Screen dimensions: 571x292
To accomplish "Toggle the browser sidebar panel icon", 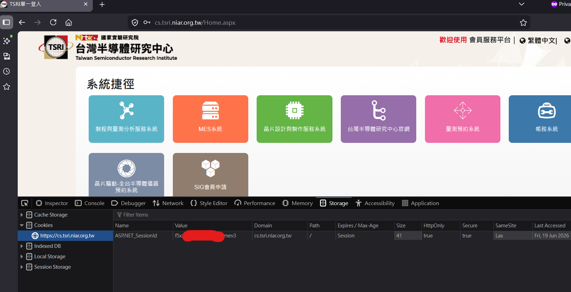I will coord(6,22).
